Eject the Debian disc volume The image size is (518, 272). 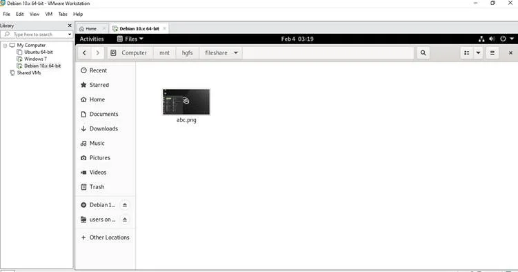point(125,205)
